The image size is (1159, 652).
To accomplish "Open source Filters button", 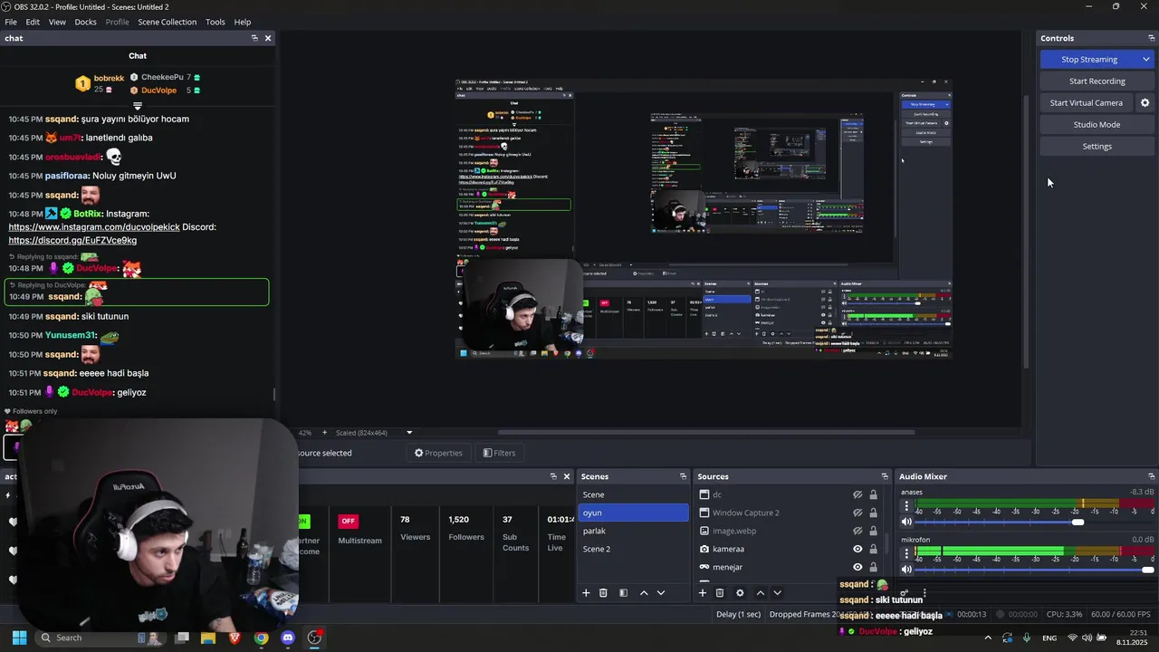I will [499, 453].
